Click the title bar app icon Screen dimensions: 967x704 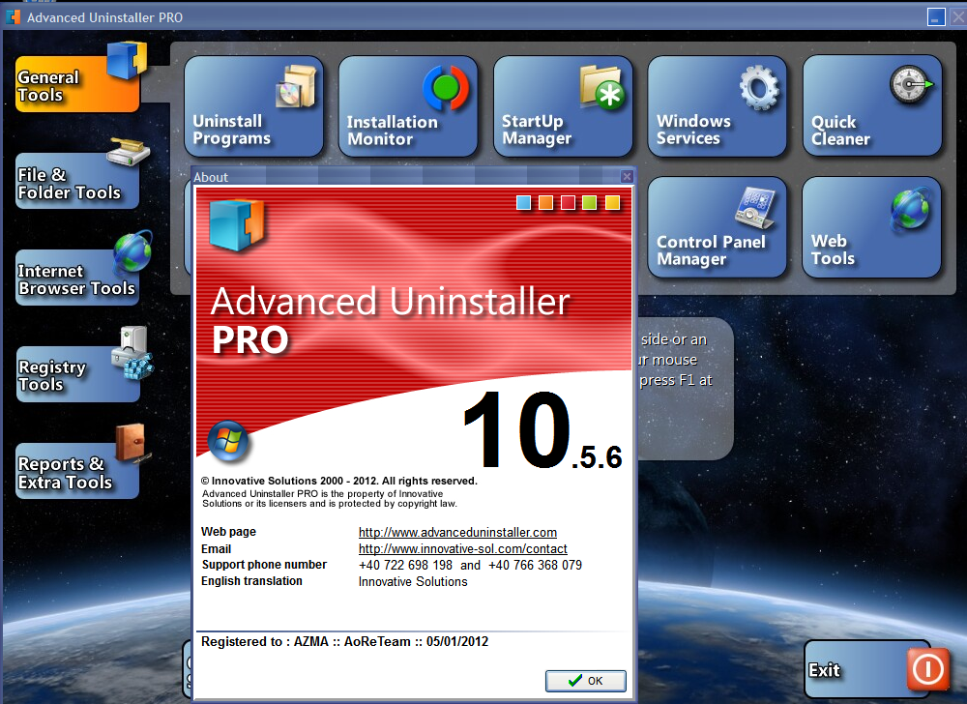point(14,16)
